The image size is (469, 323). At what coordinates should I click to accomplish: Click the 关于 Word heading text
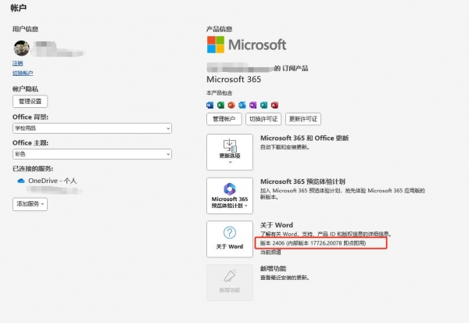(x=277, y=225)
